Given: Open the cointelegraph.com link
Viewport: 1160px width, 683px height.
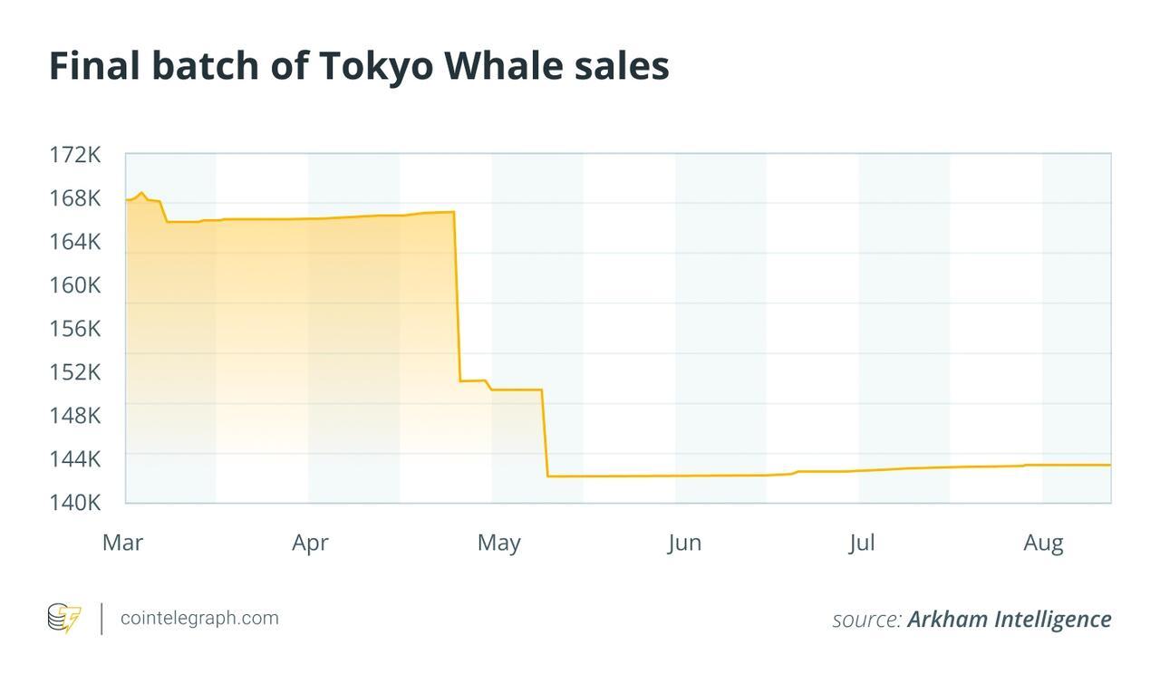Looking at the screenshot, I should (x=199, y=619).
